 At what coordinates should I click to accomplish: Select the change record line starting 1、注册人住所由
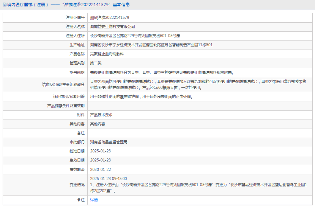coord(198,188)
